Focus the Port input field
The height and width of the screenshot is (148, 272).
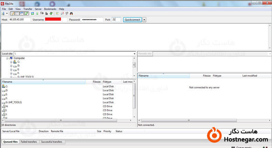[116, 20]
